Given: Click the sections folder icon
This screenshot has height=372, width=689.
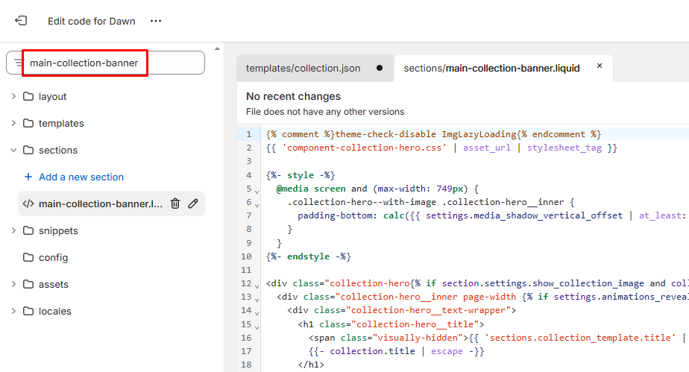Looking at the screenshot, I should (28, 150).
